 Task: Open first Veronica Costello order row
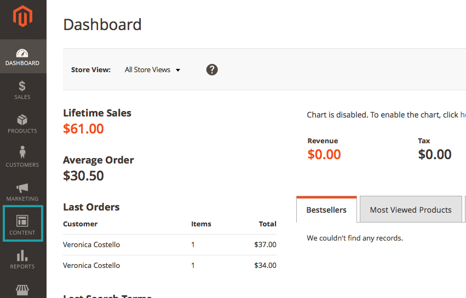pos(91,244)
